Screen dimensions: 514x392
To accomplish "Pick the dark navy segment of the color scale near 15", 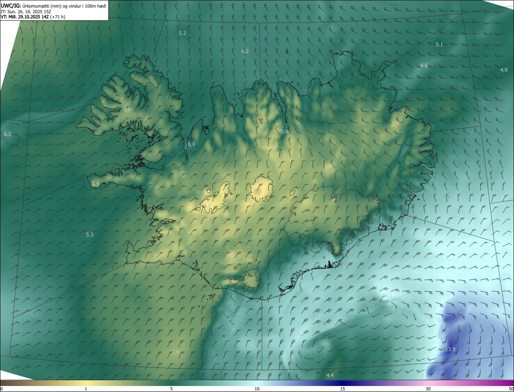I will [x=343, y=383].
